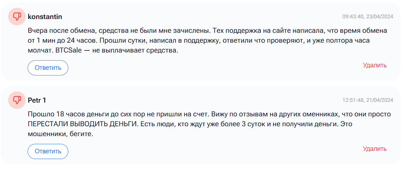Reply to konstantin's review with Ответить

click(x=48, y=68)
